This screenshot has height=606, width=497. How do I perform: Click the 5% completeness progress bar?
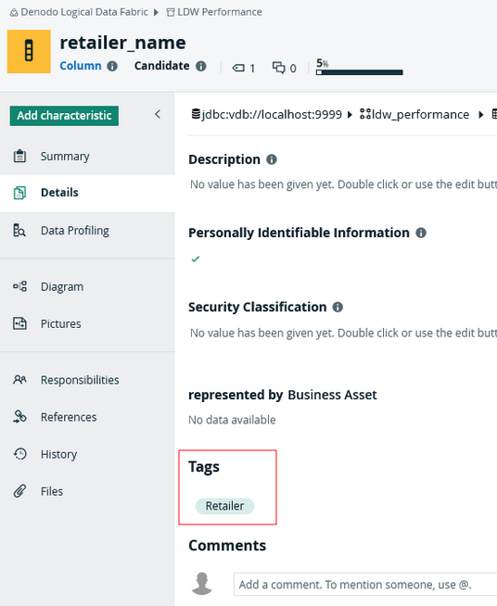(x=360, y=72)
